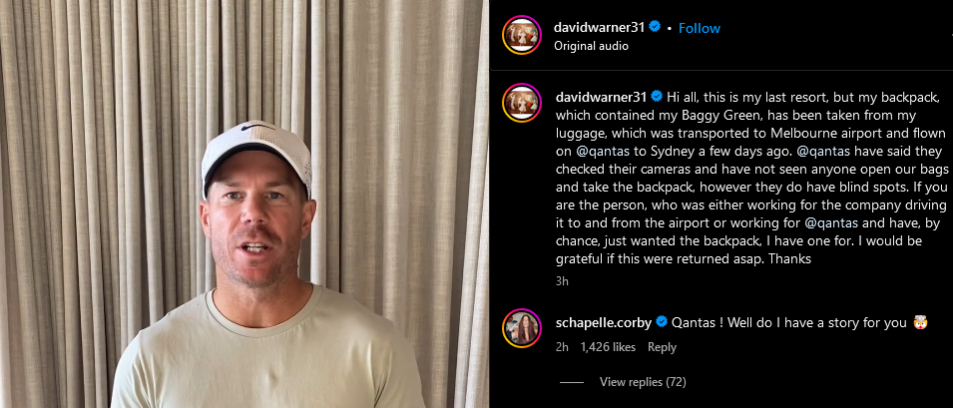This screenshot has height=408, width=953.
Task: Click the verified badge in the caption
Action: [x=657, y=96]
